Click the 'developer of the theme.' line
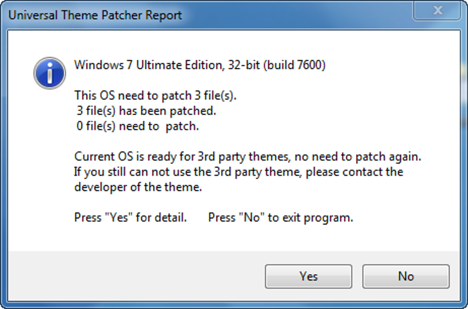 [138, 187]
